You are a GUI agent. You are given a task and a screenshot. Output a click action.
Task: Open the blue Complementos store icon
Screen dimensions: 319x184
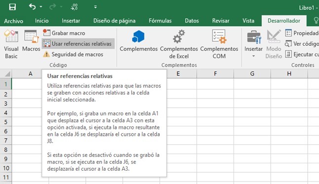tap(139, 36)
